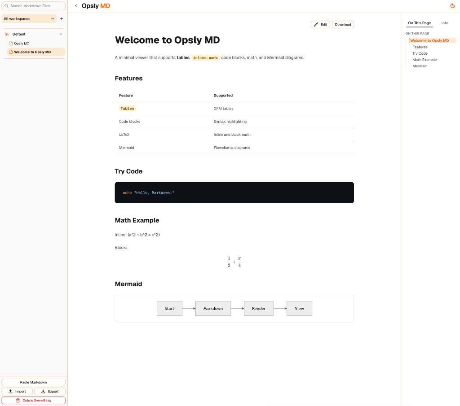
Task: Click the plus icon to add a workspace
Action: (62, 18)
